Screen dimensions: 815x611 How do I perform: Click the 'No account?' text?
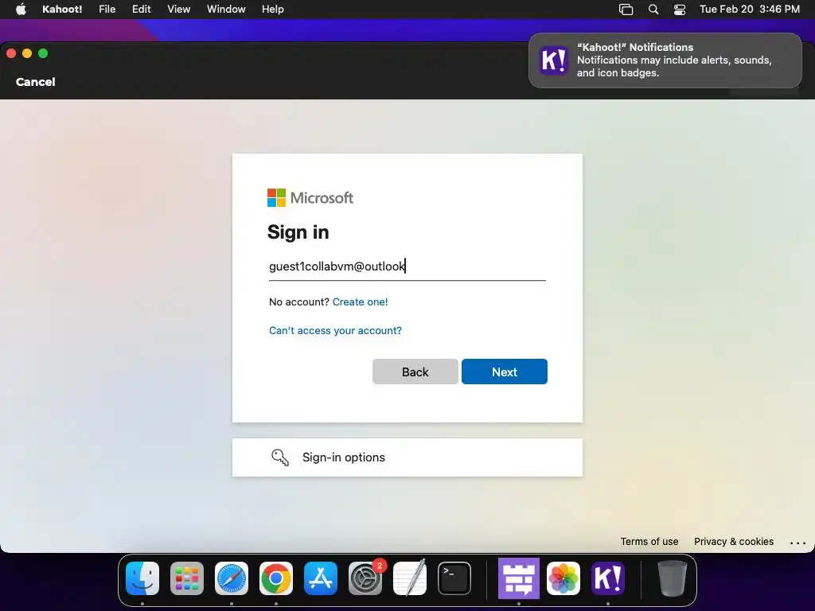[299, 302]
